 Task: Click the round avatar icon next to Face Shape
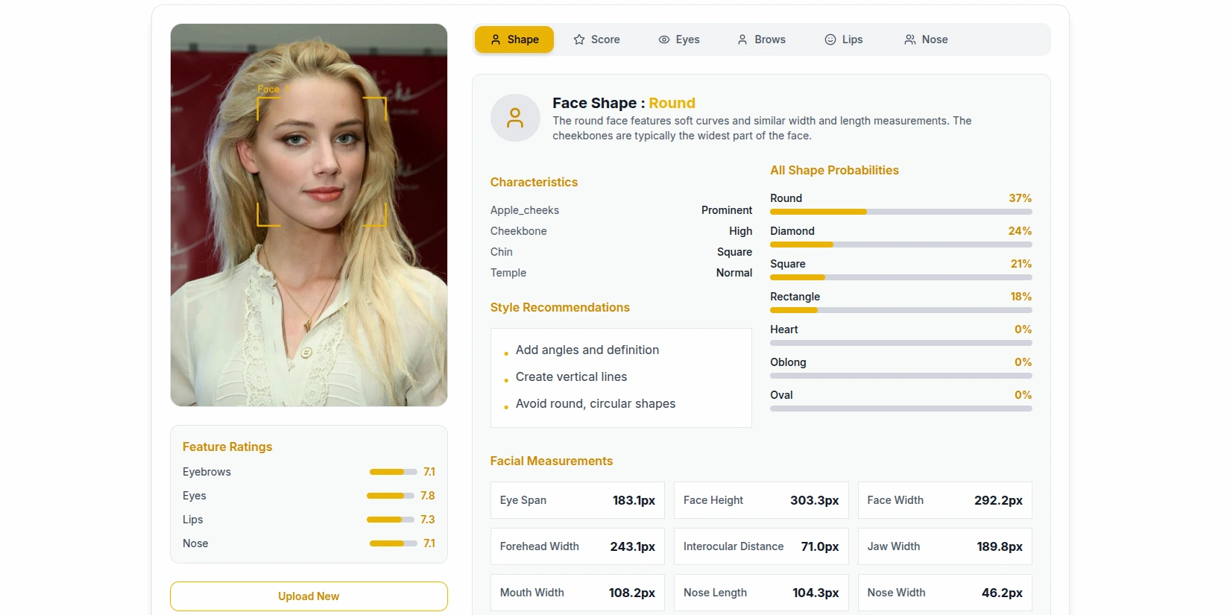pos(515,118)
